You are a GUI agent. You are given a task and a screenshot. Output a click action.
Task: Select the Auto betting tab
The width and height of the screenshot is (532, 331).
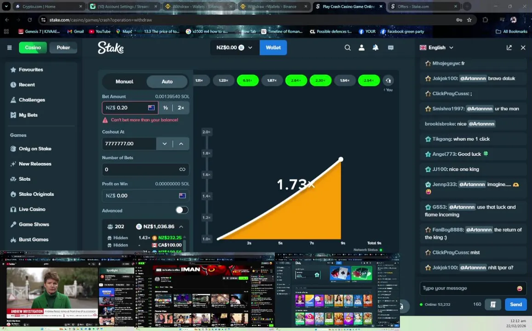(x=167, y=81)
